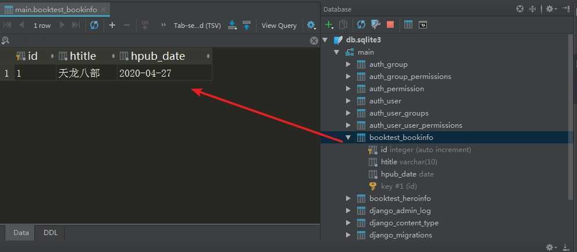Reload table data in editor toolbar
The height and width of the screenshot is (252, 577).
pos(94,25)
